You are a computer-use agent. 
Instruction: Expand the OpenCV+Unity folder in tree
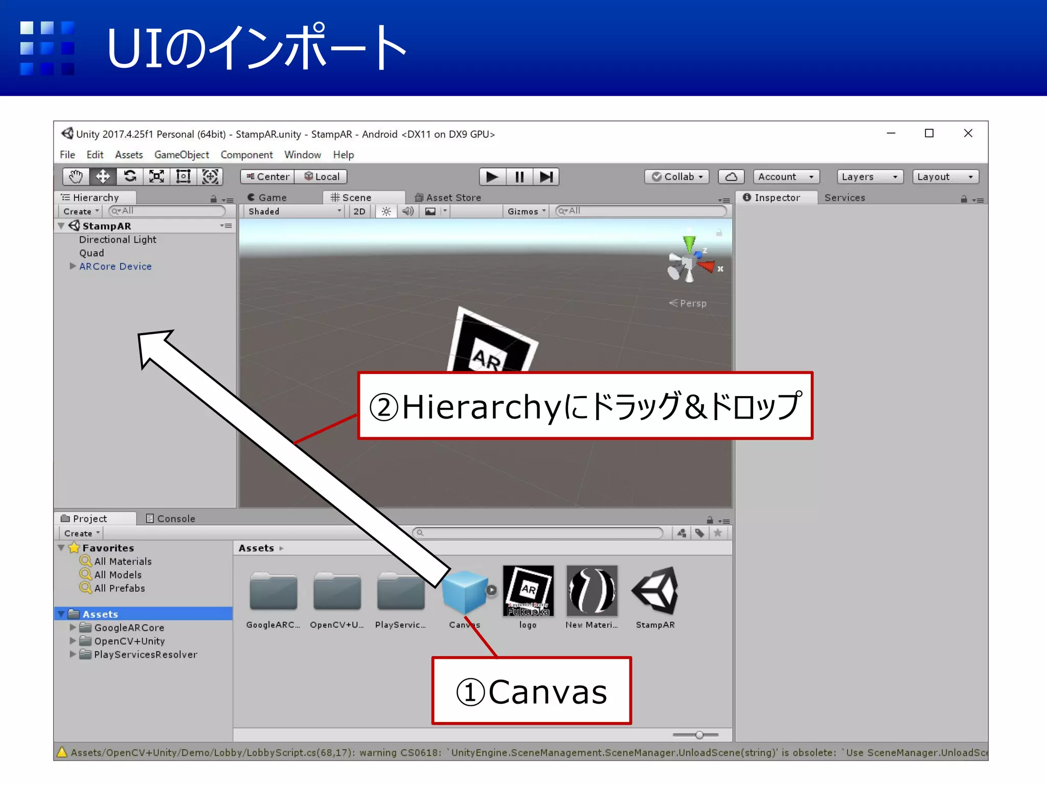pos(73,640)
